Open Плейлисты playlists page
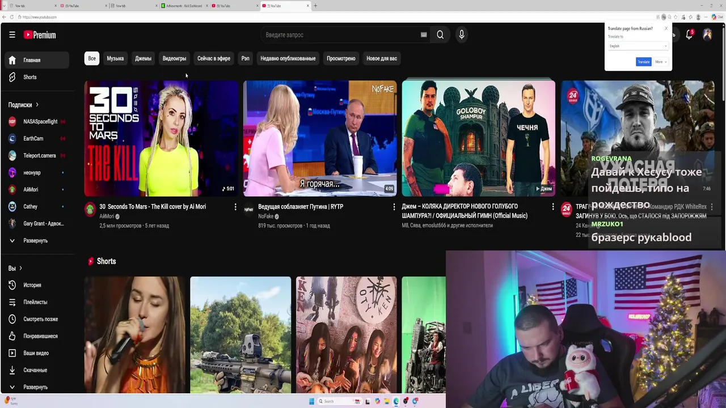This screenshot has width=726, height=408. click(x=36, y=302)
